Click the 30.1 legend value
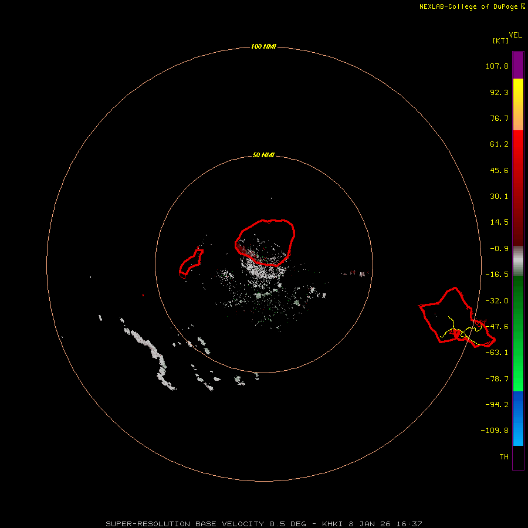Viewport: 528px width, 528px height. click(x=499, y=197)
